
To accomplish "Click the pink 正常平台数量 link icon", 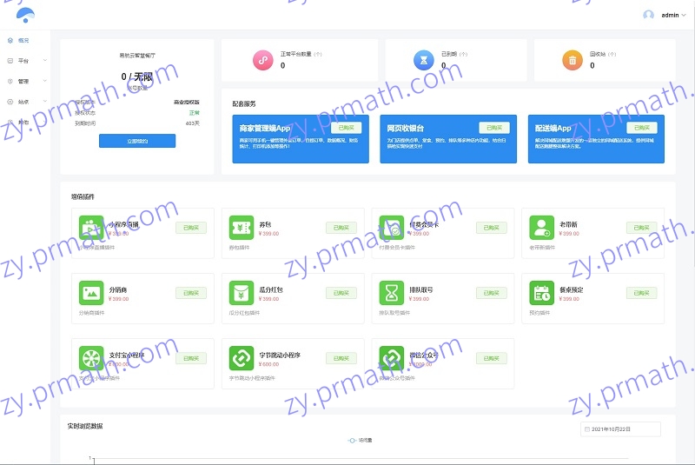I will click(263, 60).
